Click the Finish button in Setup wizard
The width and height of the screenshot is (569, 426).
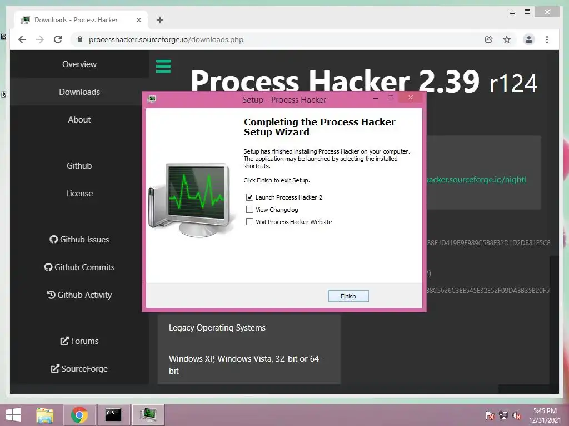point(348,296)
